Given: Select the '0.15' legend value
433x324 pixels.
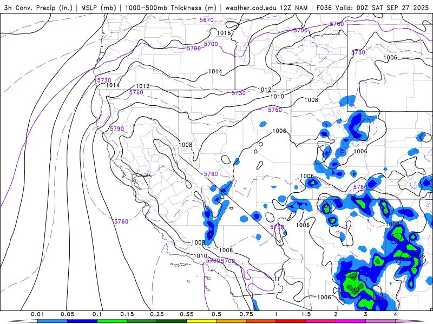Looking at the screenshot, I should (127, 314).
